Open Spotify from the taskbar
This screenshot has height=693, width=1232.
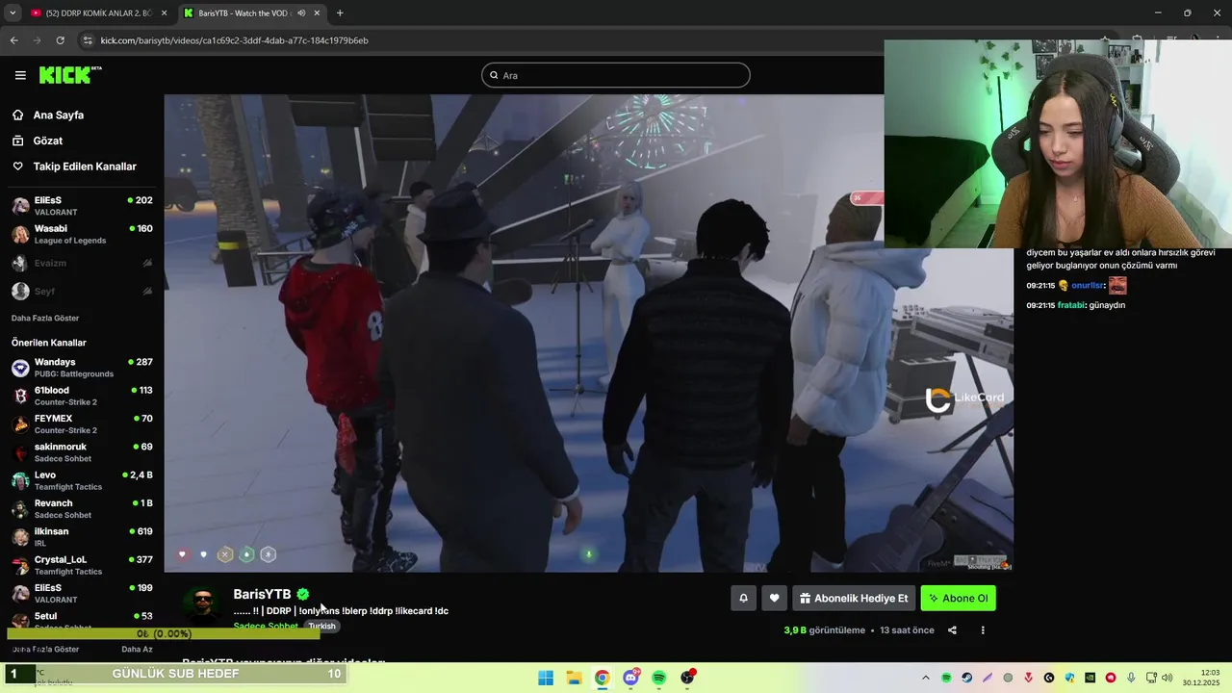[658, 678]
